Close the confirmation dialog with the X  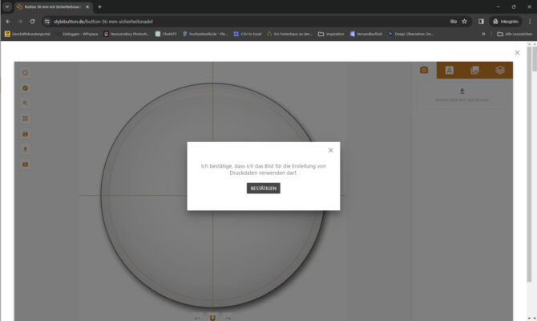click(x=330, y=150)
